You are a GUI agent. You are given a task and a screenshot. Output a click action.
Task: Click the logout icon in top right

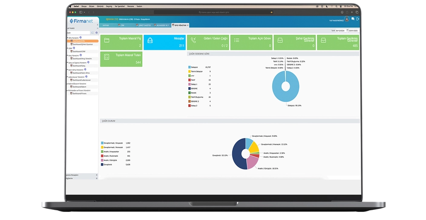[x=358, y=19]
